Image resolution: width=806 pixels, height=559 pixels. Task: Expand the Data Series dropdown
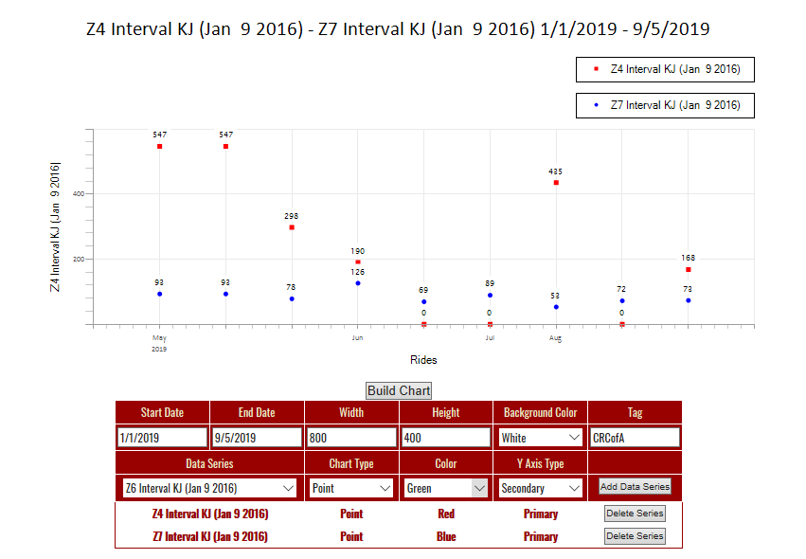point(209,488)
